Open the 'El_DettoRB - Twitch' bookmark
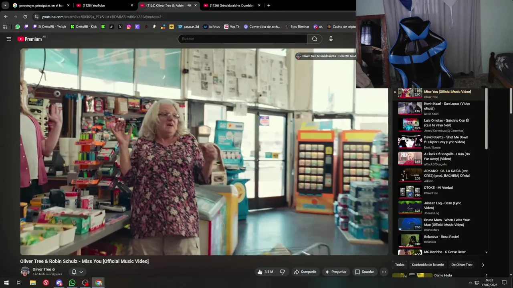 click(49, 27)
